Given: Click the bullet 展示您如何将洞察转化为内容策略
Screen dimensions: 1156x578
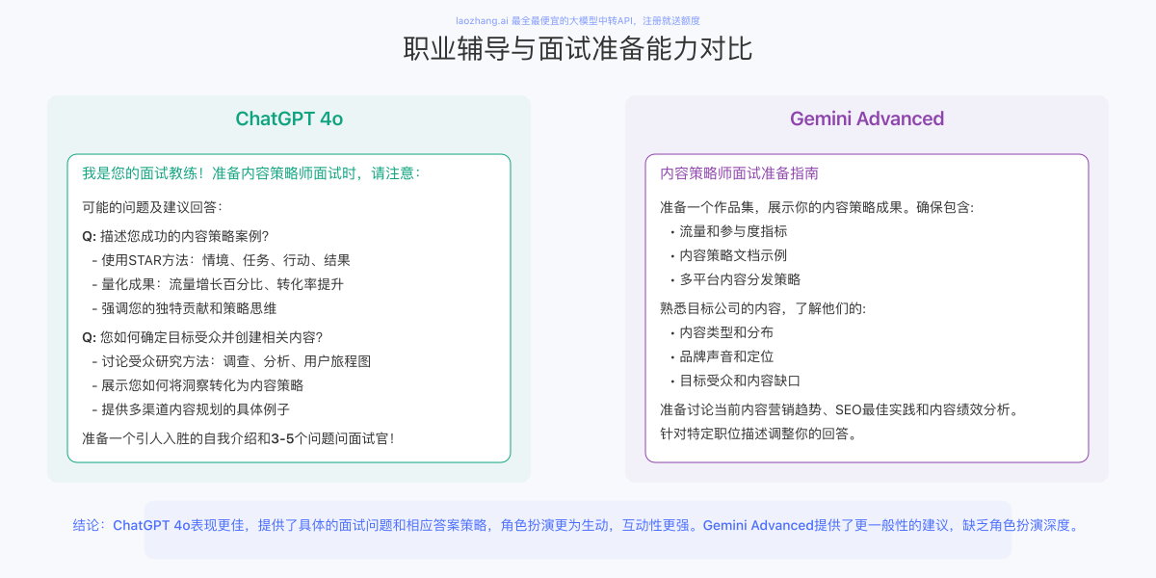Looking at the screenshot, I should tap(197, 385).
